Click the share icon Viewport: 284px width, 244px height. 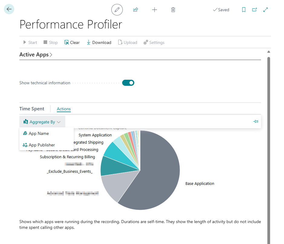(x=135, y=10)
